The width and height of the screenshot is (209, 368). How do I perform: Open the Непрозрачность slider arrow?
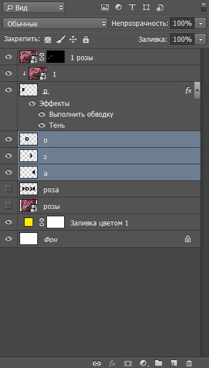tap(200, 23)
